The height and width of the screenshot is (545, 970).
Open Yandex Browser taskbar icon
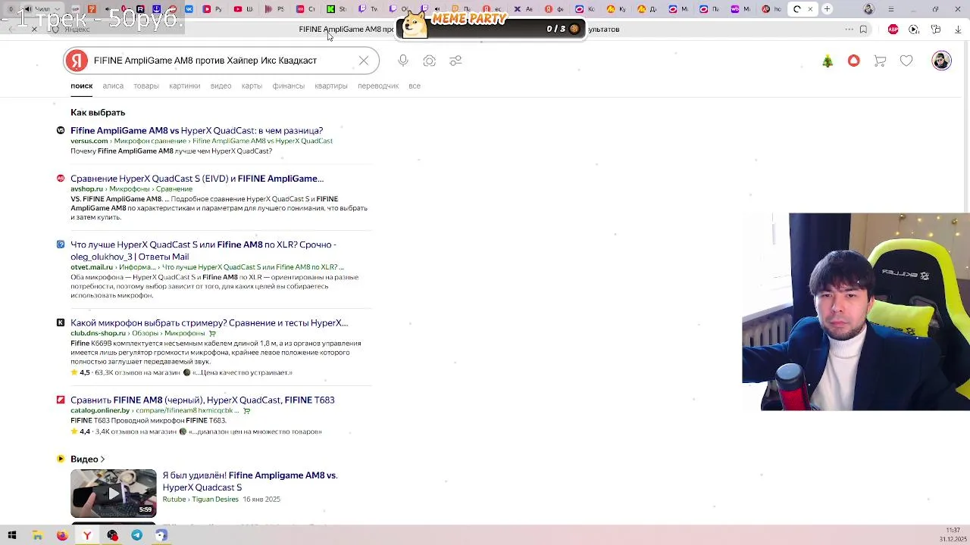pos(87,535)
